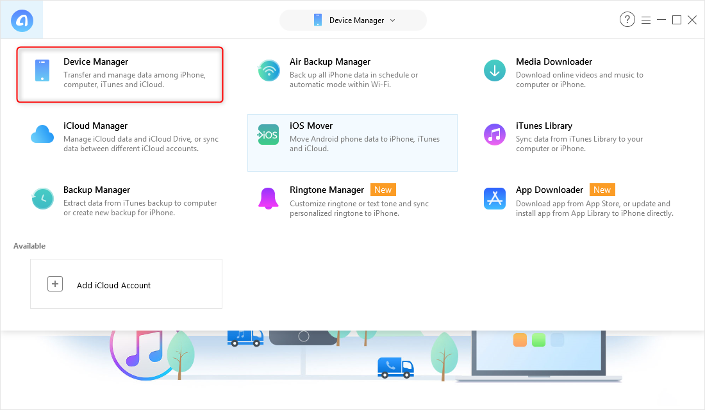Image resolution: width=705 pixels, height=410 pixels.
Task: Click the Air Backup Manager Wi-Fi icon
Action: pyautogui.click(x=269, y=70)
